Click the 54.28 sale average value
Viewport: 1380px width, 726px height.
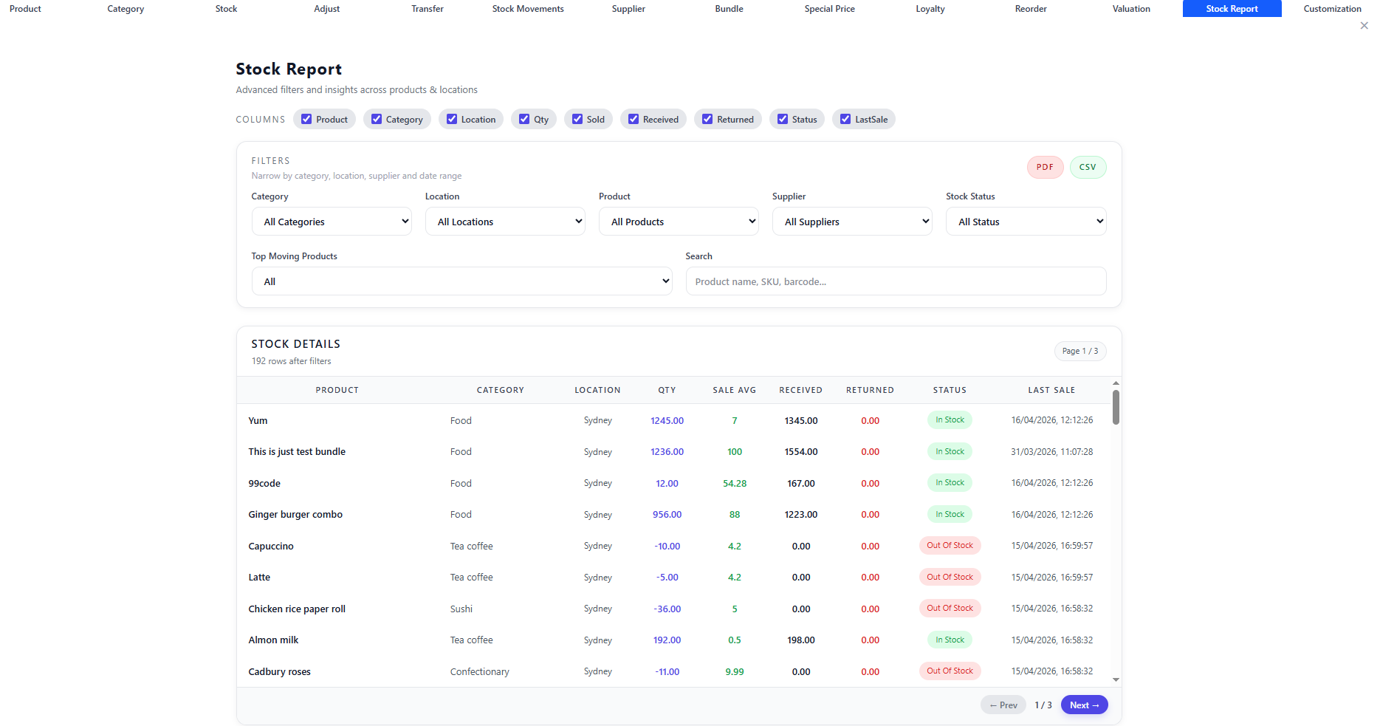[x=735, y=484]
